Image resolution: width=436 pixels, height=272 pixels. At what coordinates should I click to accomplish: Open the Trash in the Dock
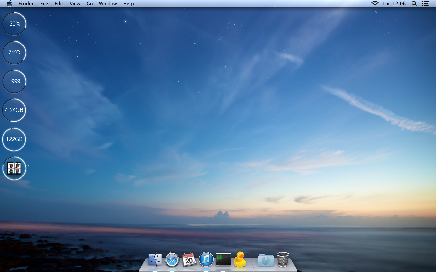pyautogui.click(x=283, y=259)
